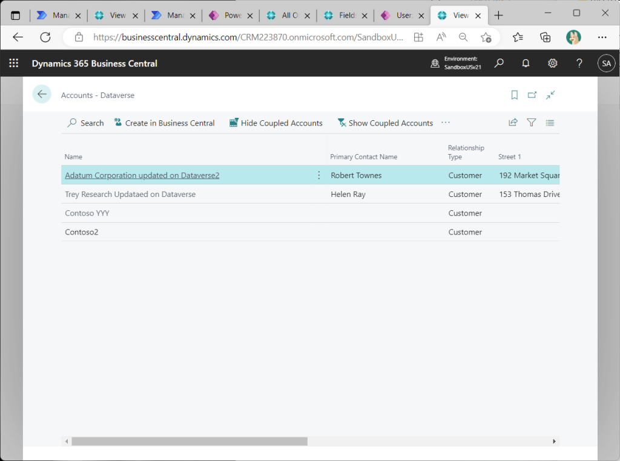Screen dimensions: 620x461
Task: Close the Field browser tab
Action: coord(364,16)
